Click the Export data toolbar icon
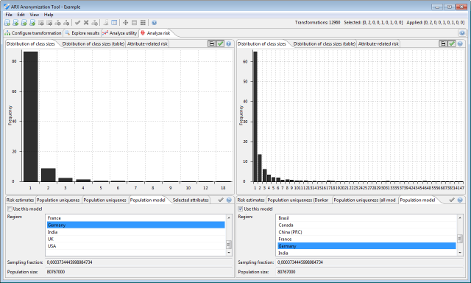Screen dimensions: 471x283 [x=49, y=23]
